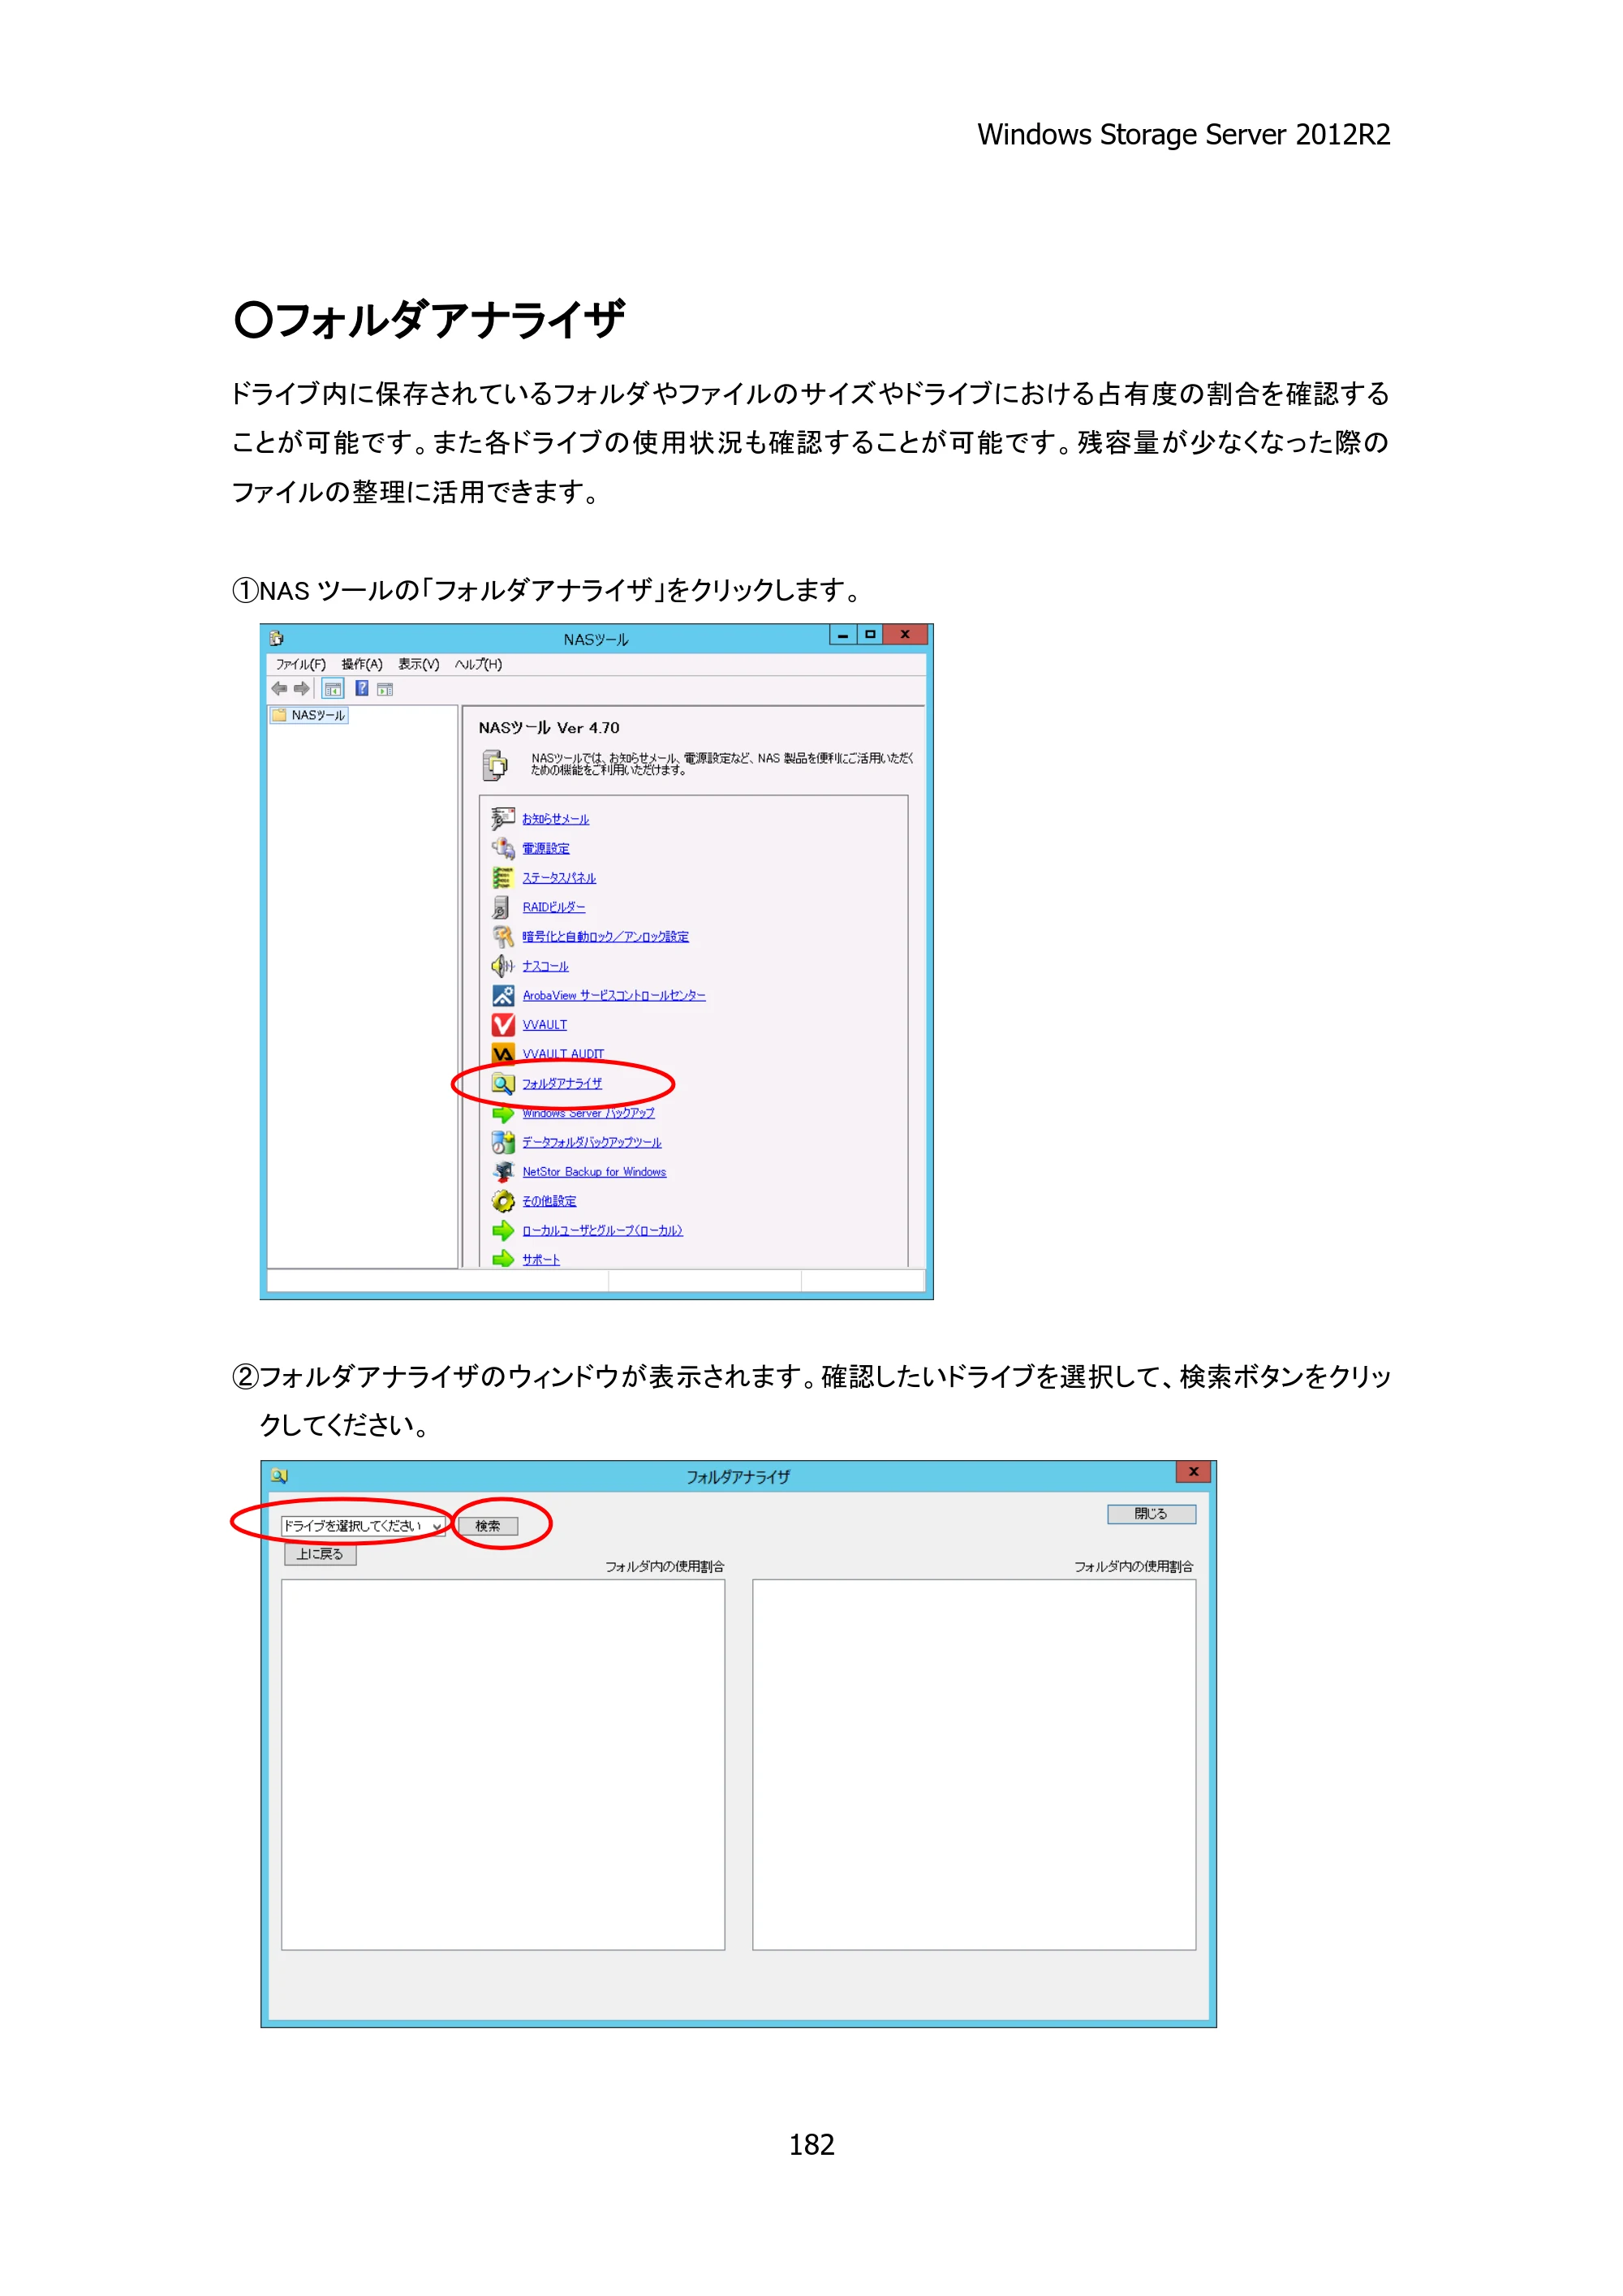This screenshot has width=1623, height=2296.
Task: Click the forward arrow in NASツール toolbar
Action: [301, 688]
